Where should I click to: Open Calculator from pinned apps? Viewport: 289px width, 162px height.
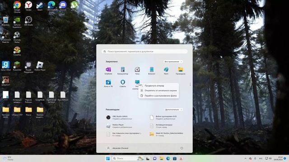(x=122, y=71)
